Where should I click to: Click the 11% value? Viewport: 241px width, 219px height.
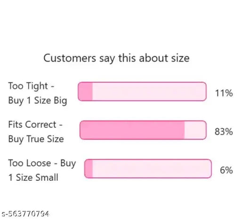pyautogui.click(x=224, y=93)
